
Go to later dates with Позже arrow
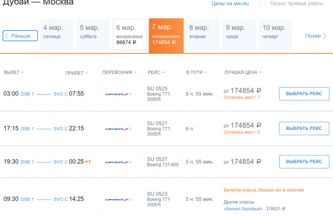click(x=316, y=36)
